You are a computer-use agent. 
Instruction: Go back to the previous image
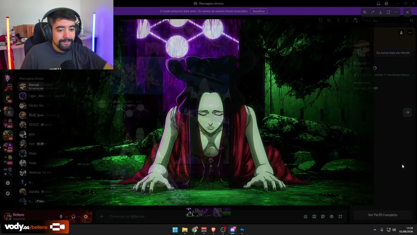9,112
